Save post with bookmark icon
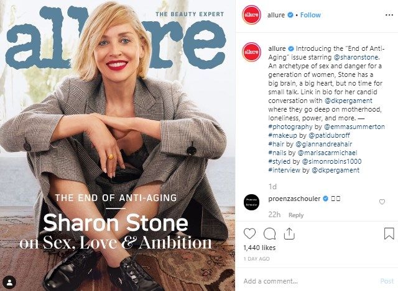398x291 pixels. click(389, 233)
